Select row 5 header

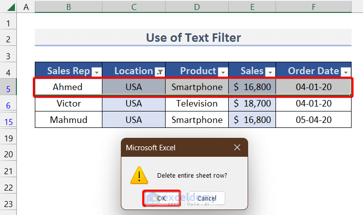click(8, 87)
